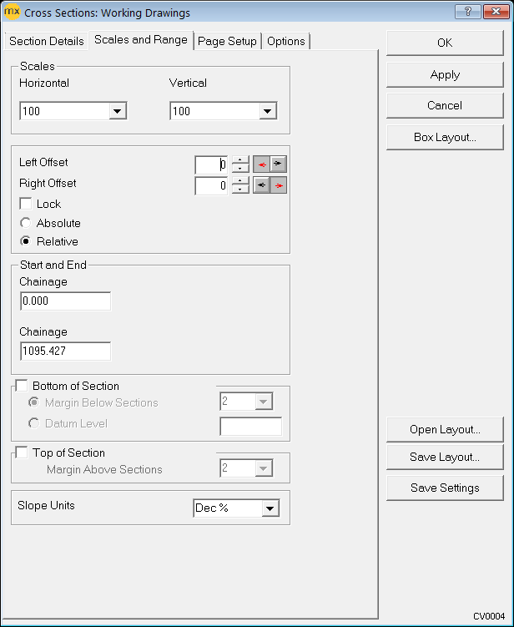Click the black left-arrow icon for Right Offset
The height and width of the screenshot is (627, 514).
[261, 185]
